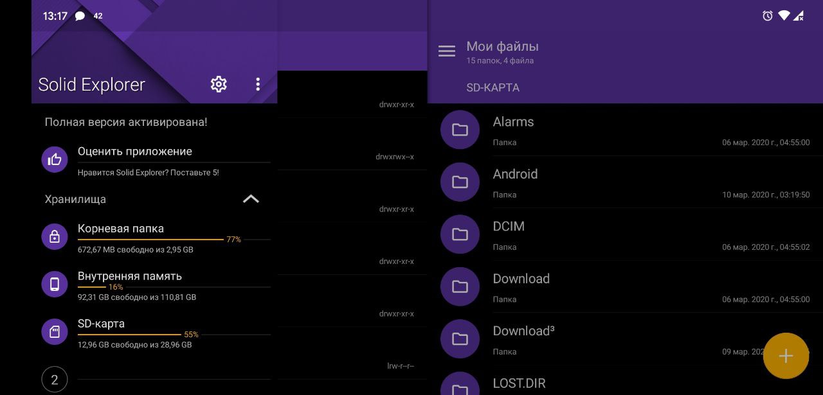This screenshot has height=395, width=823.
Task: Click Оценить приложение link
Action: point(134,152)
